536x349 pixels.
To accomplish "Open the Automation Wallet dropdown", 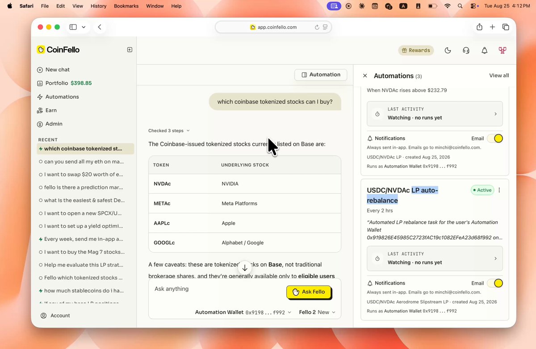I will tap(243, 312).
